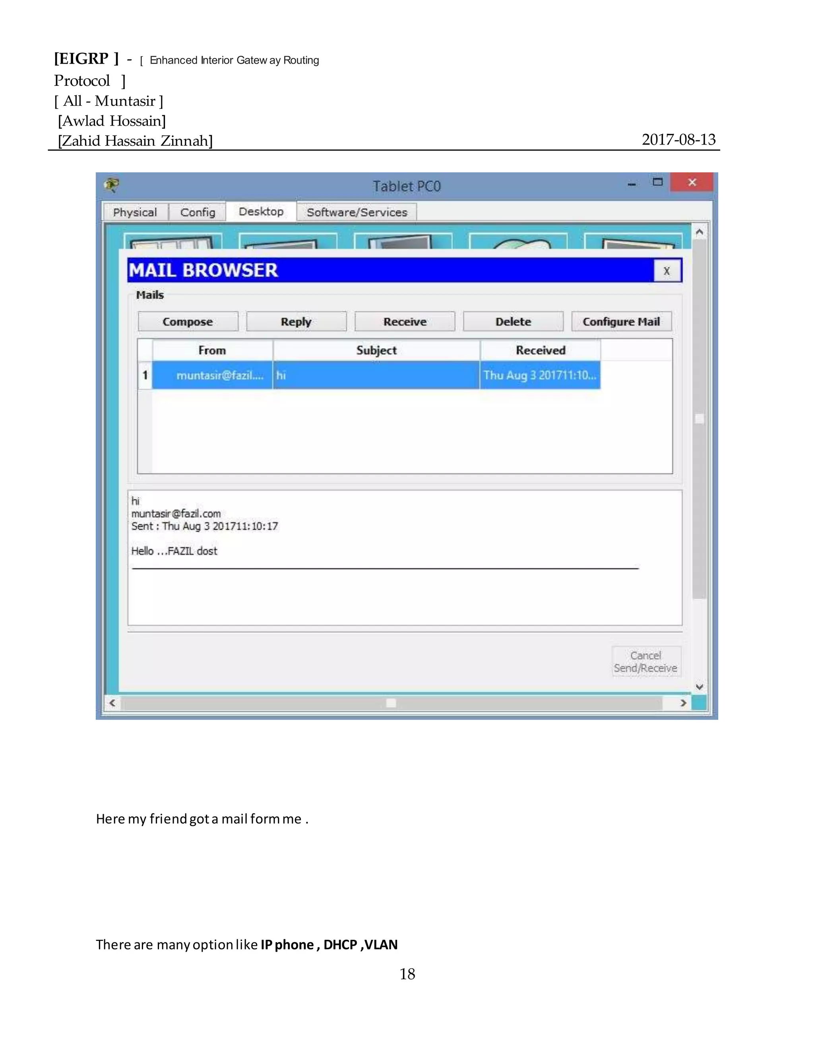Click the vertical scrollbar up arrow
The height and width of the screenshot is (1053, 814).
coord(699,232)
